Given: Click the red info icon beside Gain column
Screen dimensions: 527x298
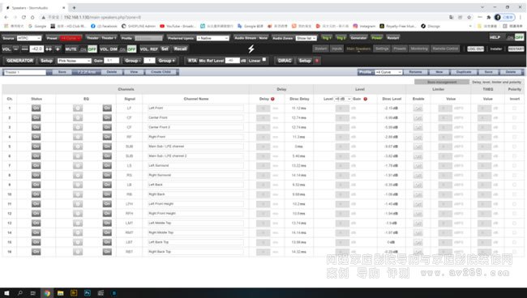Looking at the screenshot, I should [x=366, y=99].
